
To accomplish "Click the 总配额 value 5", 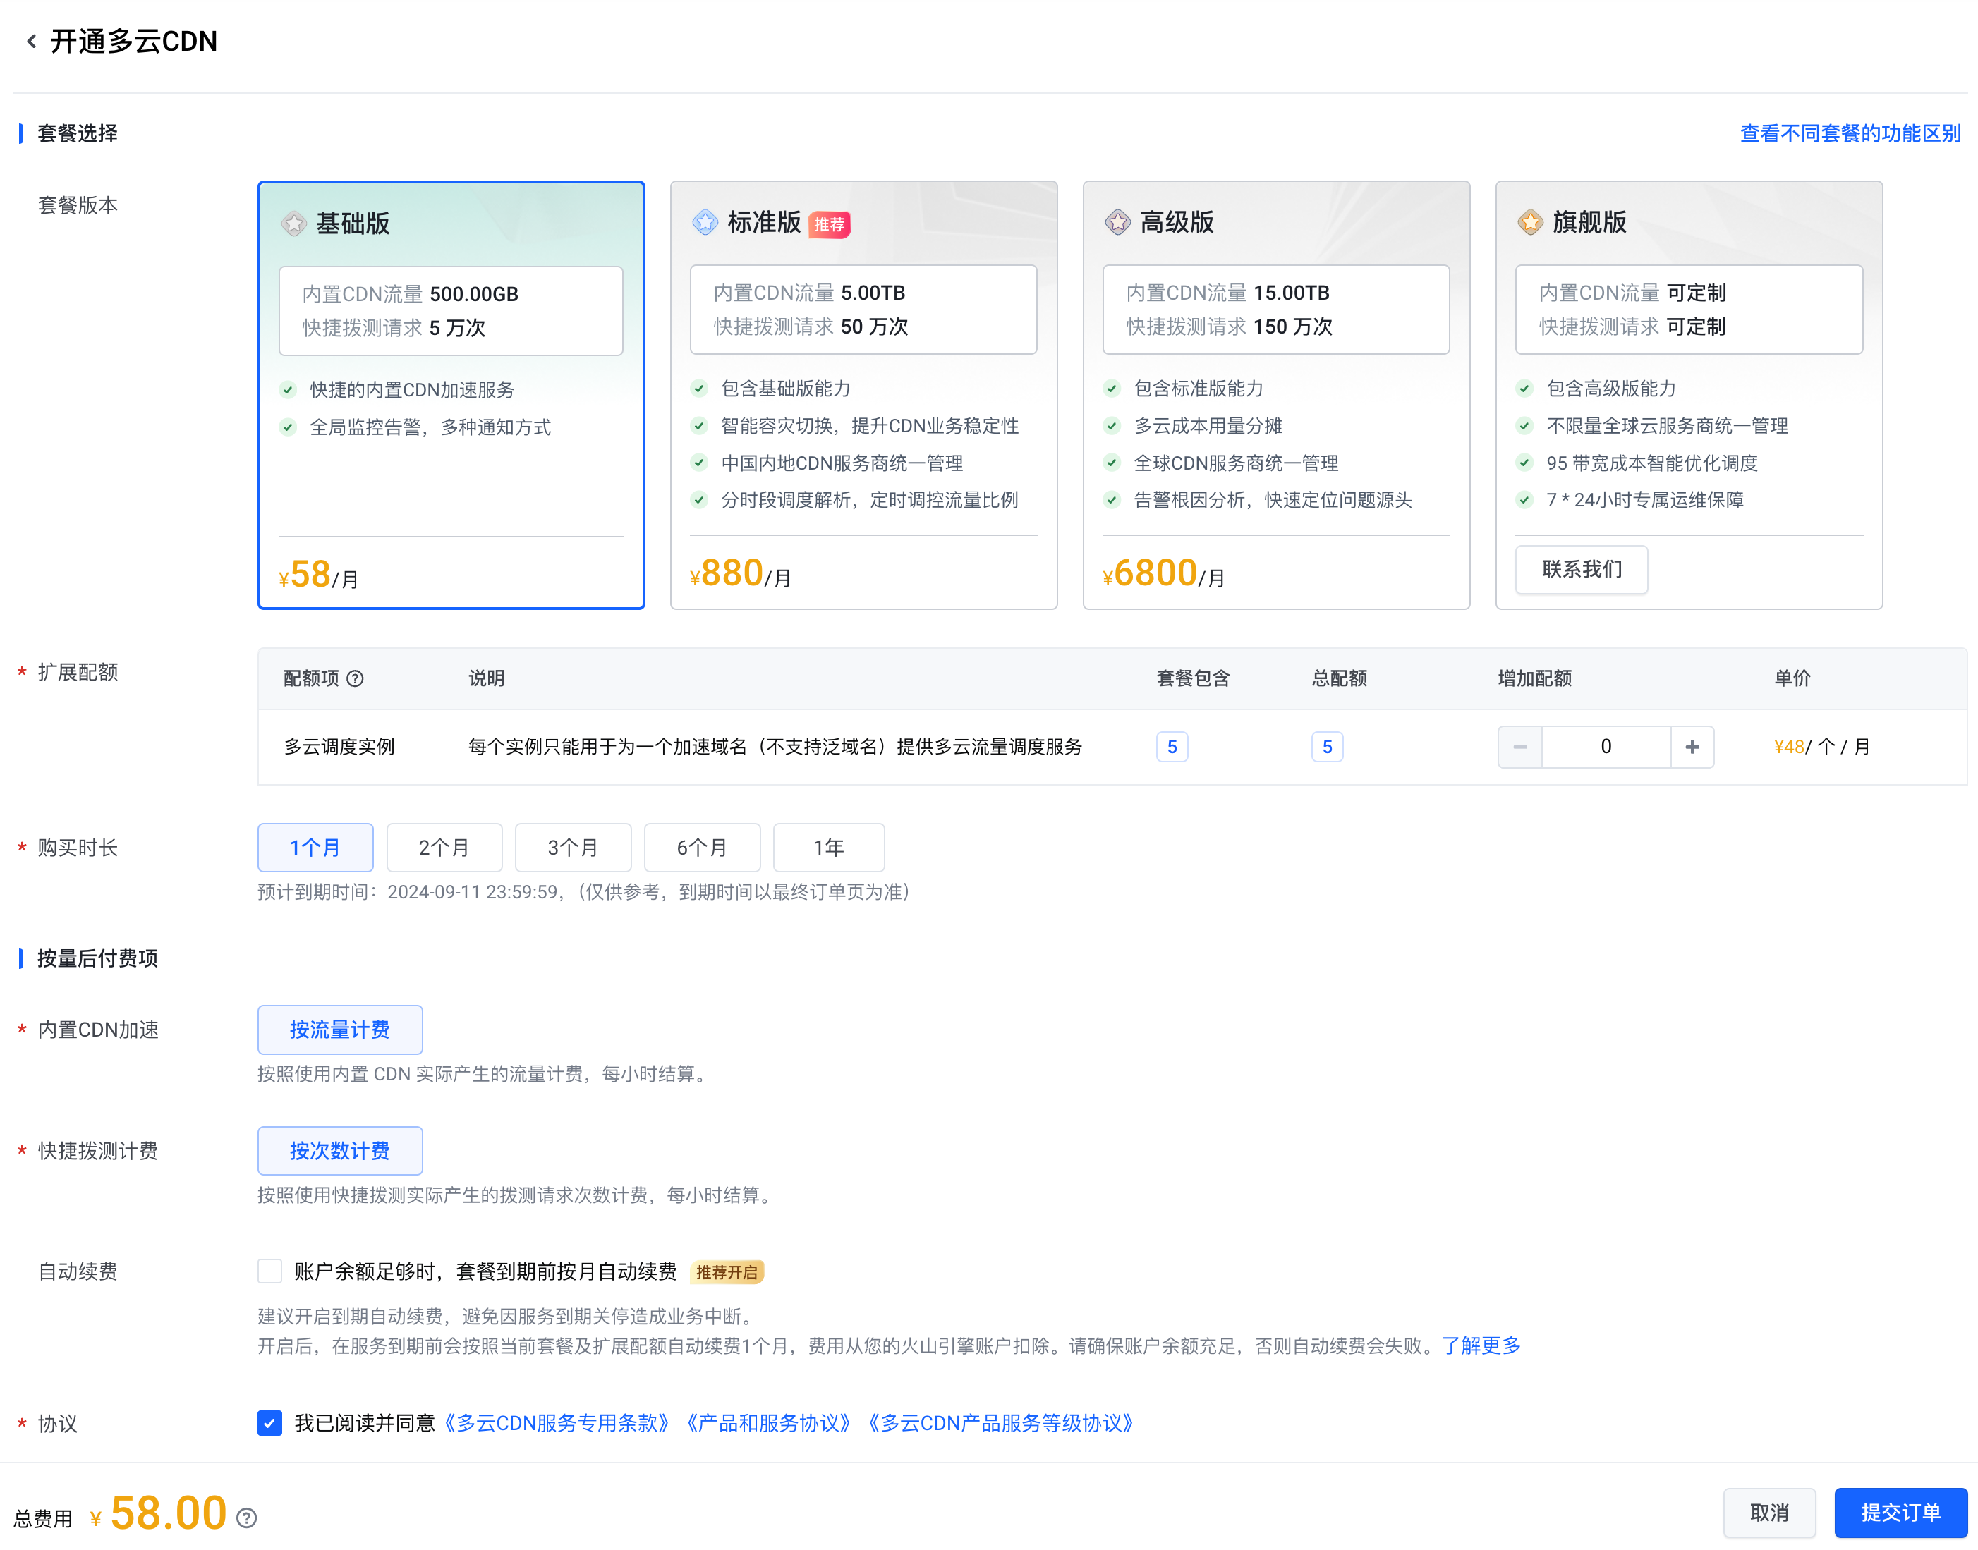I will pyautogui.click(x=1327, y=747).
